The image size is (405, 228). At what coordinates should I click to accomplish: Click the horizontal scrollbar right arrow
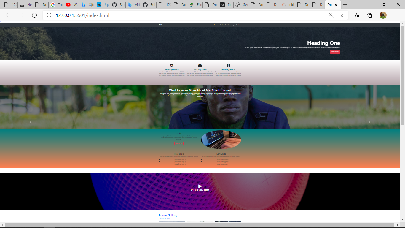click(x=398, y=225)
